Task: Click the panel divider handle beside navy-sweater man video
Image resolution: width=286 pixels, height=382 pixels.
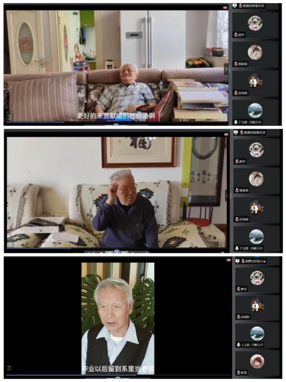Action: tap(231, 195)
